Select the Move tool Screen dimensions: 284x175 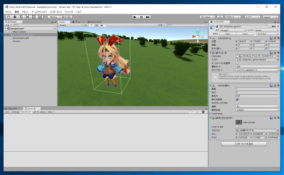[15, 17]
